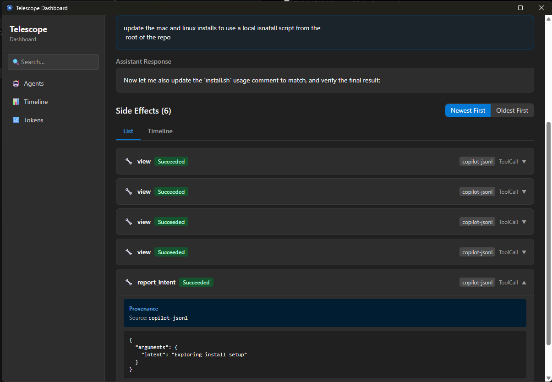Click the Succeeded badge on the first view
The width and height of the screenshot is (552, 382).
171,161
